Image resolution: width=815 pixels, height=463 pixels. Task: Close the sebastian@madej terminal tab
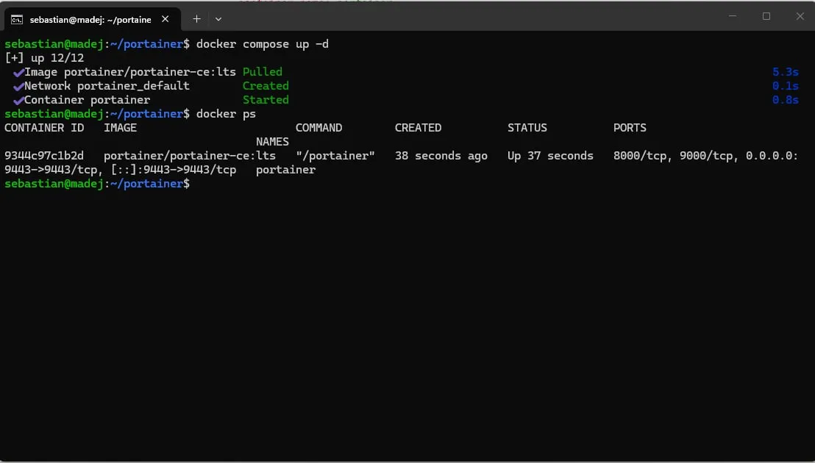pyautogui.click(x=166, y=19)
